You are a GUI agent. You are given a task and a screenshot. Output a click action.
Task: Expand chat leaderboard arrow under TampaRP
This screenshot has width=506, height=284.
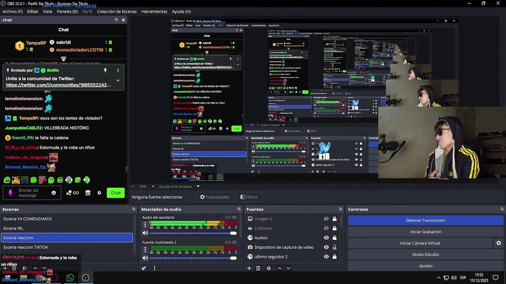(x=63, y=59)
